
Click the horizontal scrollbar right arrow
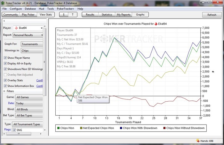pyautogui.click(x=41, y=134)
